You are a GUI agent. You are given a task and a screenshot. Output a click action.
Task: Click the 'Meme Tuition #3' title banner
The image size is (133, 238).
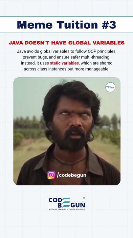(66, 24)
